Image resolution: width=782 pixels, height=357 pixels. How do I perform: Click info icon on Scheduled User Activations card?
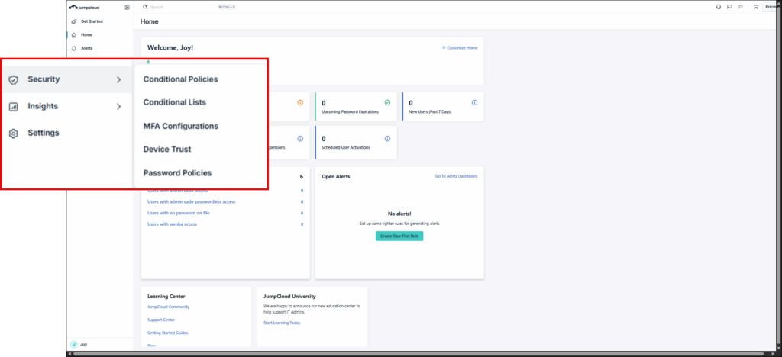click(x=387, y=139)
